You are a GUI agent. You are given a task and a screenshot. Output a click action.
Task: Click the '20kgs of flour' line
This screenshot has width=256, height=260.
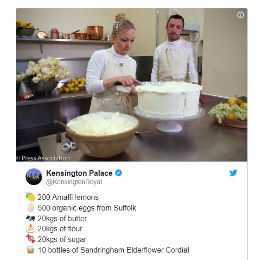[x=60, y=229]
